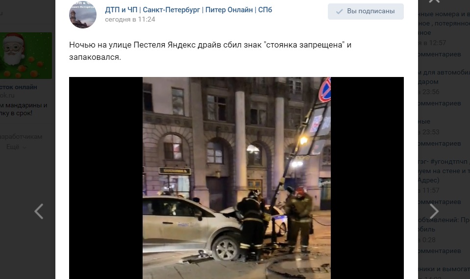Expand the Ещё dropdown in the sidebar
Viewport: 470px width, 279px height.
pos(16,147)
